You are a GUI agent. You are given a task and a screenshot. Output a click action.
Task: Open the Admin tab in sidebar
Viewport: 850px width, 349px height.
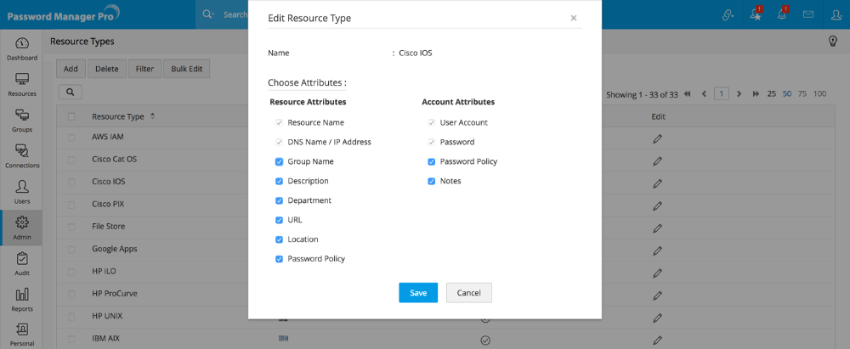[x=22, y=228]
